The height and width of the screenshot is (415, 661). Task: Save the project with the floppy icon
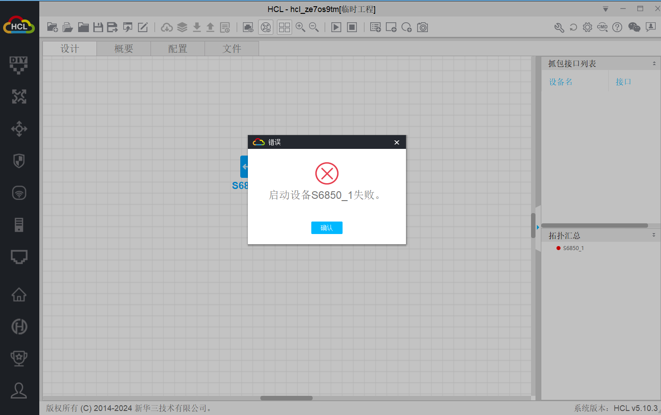98,27
